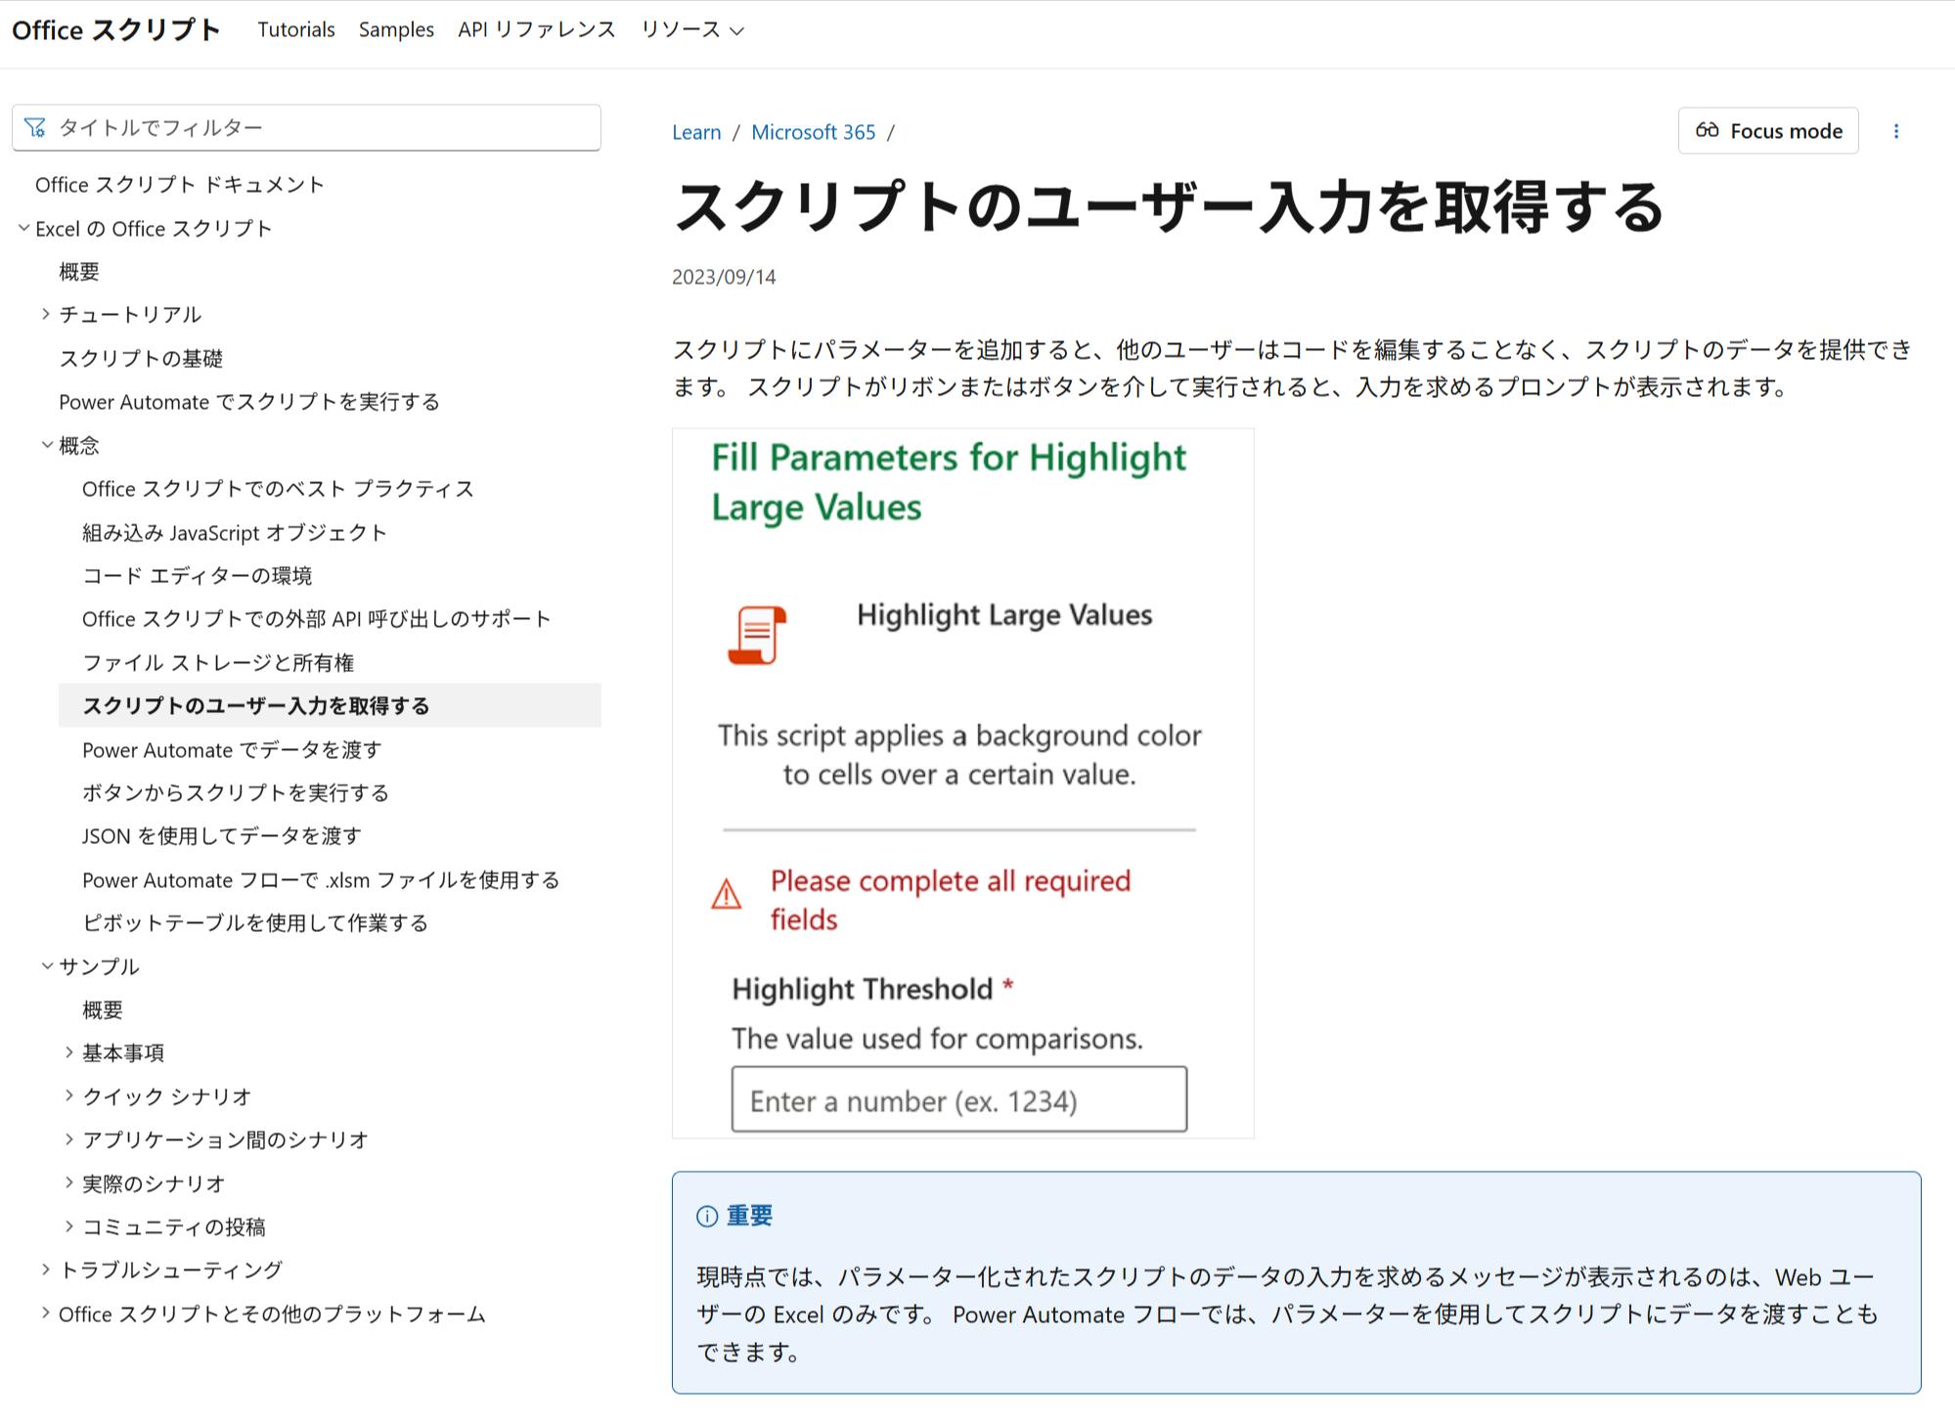The width and height of the screenshot is (1955, 1424).
Task: Expand the チュートリアル tree node
Action: click(x=46, y=314)
